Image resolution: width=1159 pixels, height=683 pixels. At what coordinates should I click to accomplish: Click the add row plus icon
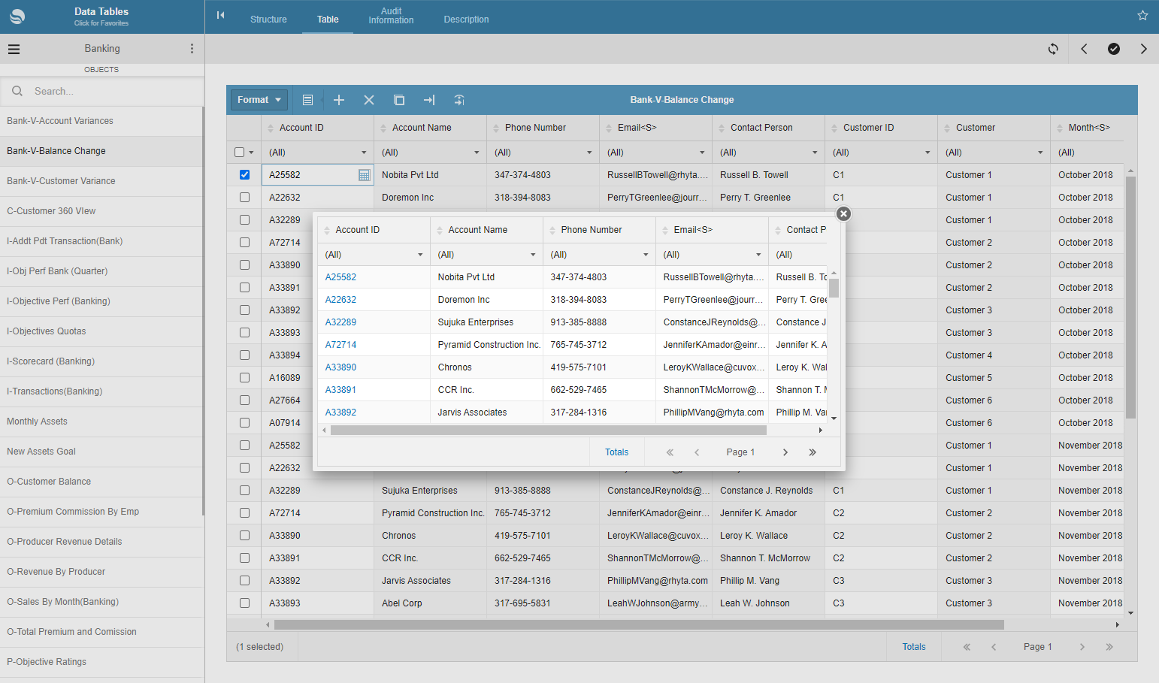[x=339, y=100]
